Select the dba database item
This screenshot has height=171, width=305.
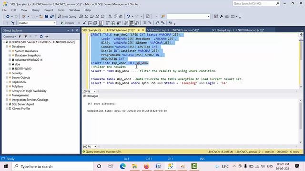(17, 64)
